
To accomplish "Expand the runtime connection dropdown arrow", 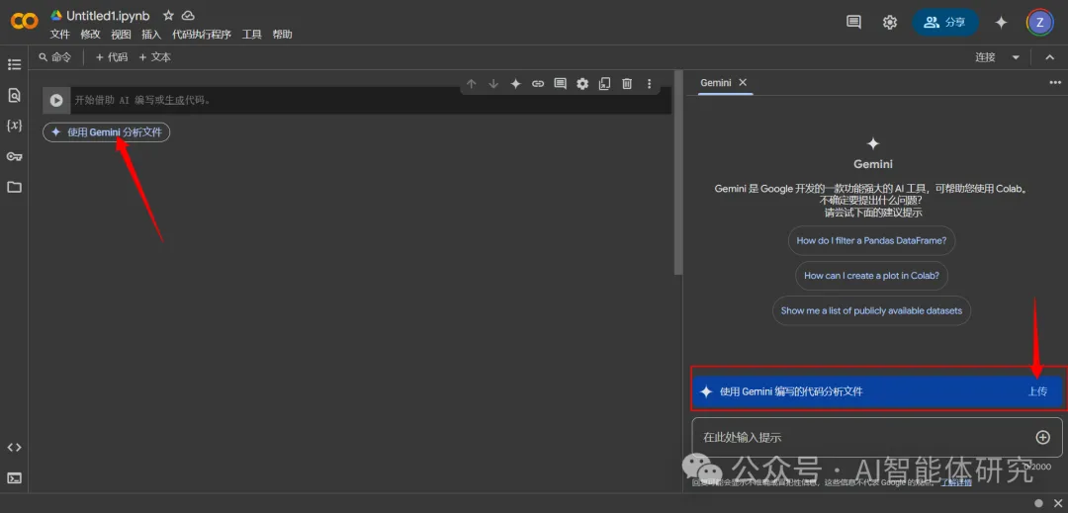I will (x=1016, y=57).
